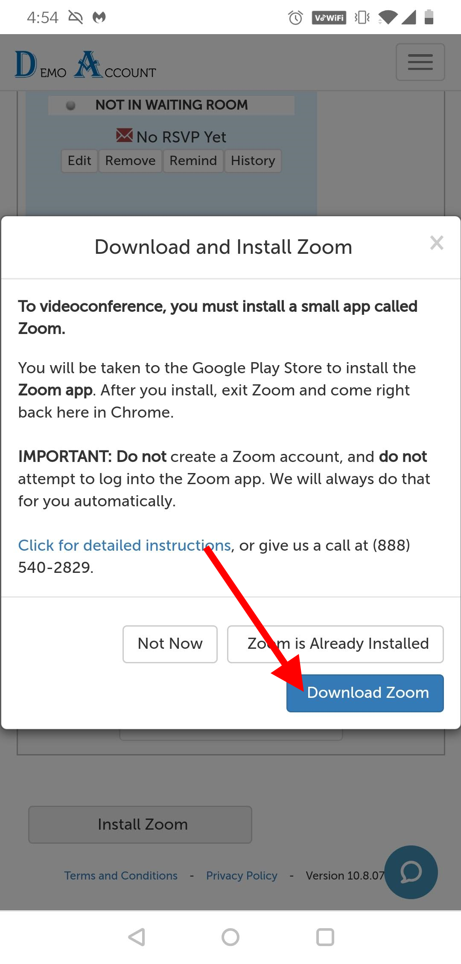Open the chat support bubble

pyautogui.click(x=411, y=873)
